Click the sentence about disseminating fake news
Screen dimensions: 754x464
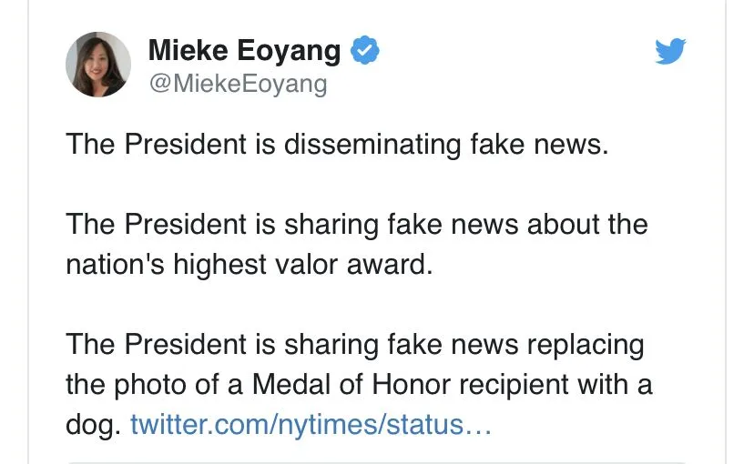(x=336, y=145)
